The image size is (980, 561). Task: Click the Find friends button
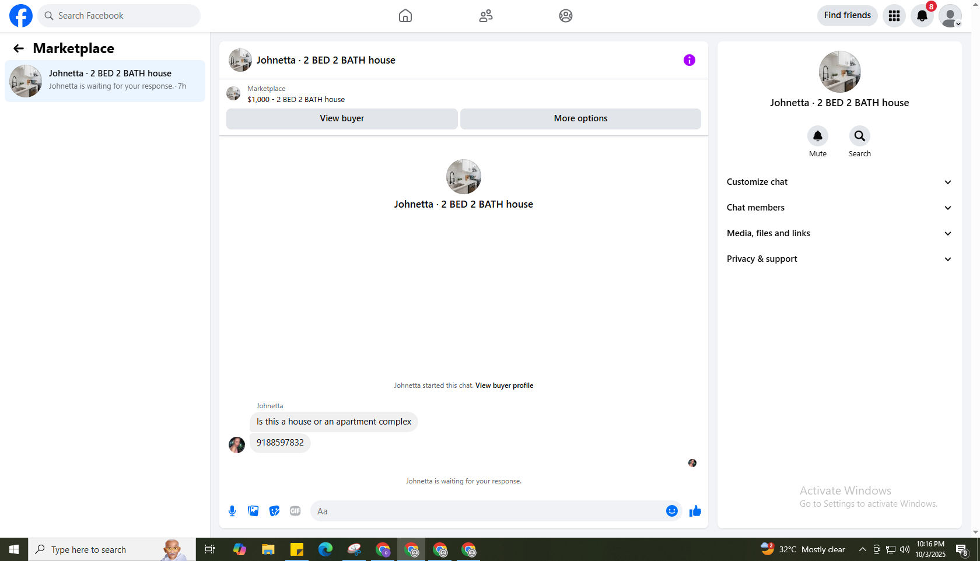click(x=848, y=16)
